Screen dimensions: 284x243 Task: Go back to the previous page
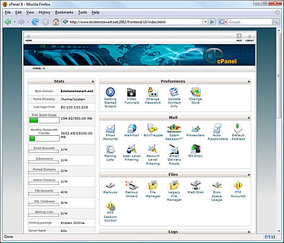point(8,21)
